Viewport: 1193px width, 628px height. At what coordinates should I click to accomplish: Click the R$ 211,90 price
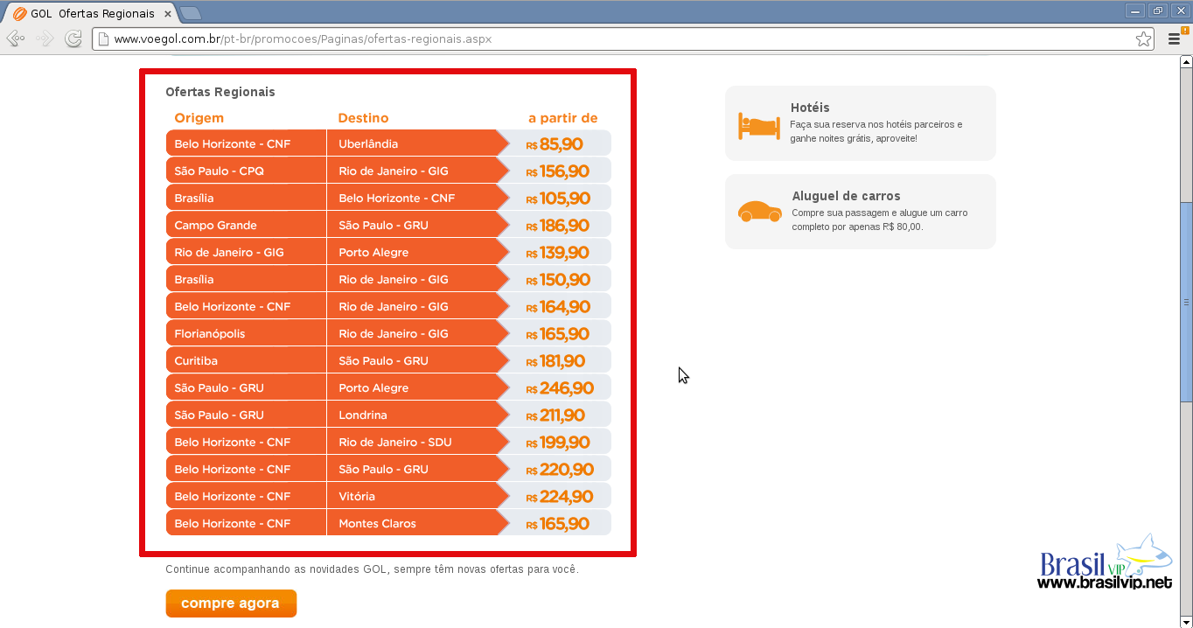tap(555, 415)
